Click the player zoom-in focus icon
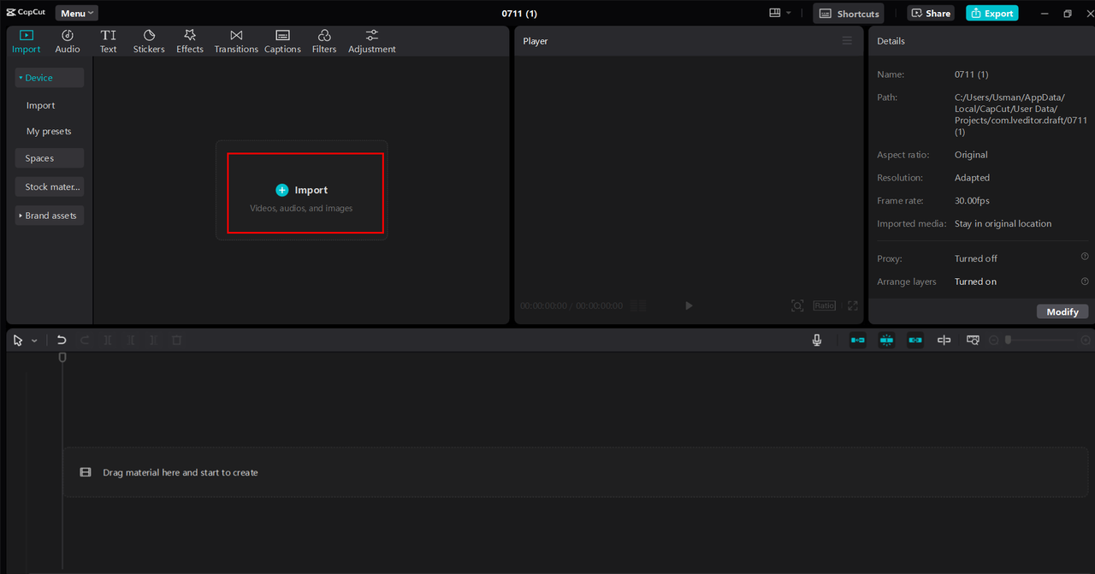Screen dimensions: 1095x574 pyautogui.click(x=797, y=305)
